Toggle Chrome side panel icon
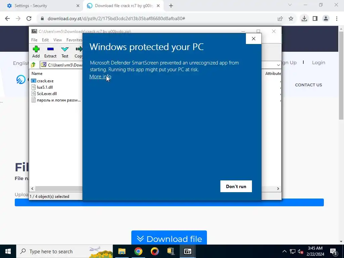Image resolution: width=344 pixels, height=258 pixels. pyautogui.click(x=315, y=18)
